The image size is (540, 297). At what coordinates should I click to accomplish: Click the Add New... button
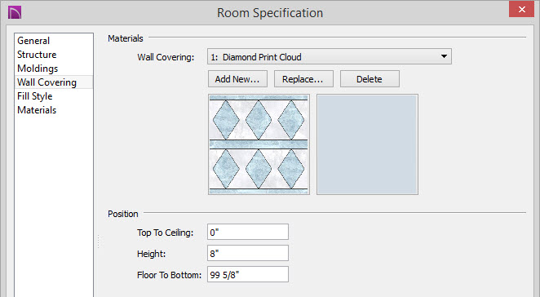237,79
